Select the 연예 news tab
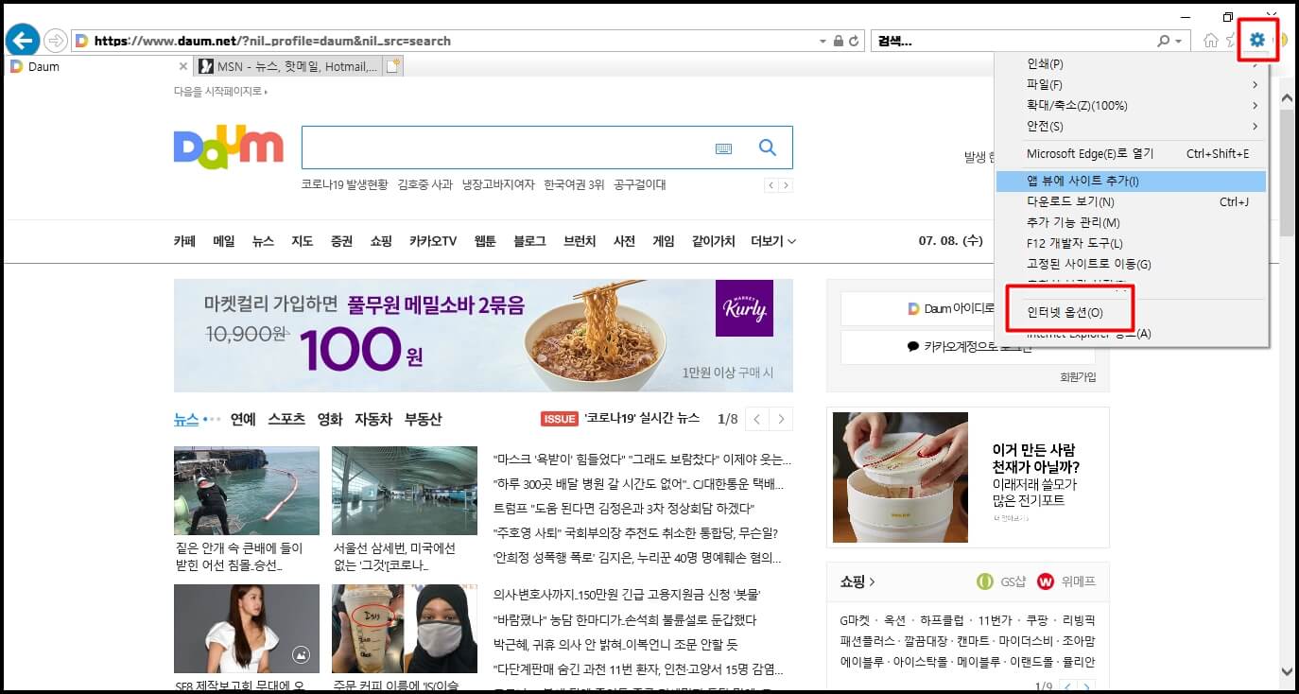The image size is (1299, 694). coord(243,419)
